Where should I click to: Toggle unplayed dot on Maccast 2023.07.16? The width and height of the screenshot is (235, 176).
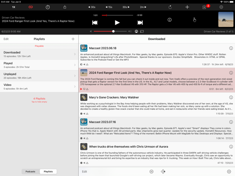click(81, 138)
